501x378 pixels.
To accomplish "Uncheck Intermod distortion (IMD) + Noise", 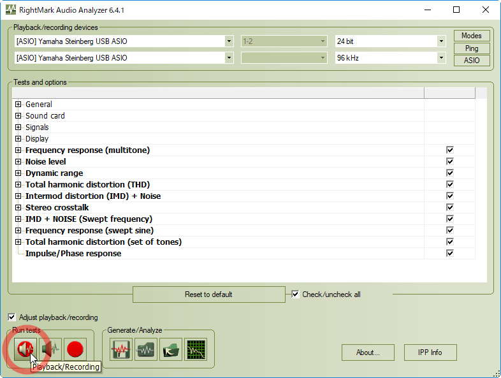I will tap(450, 196).
